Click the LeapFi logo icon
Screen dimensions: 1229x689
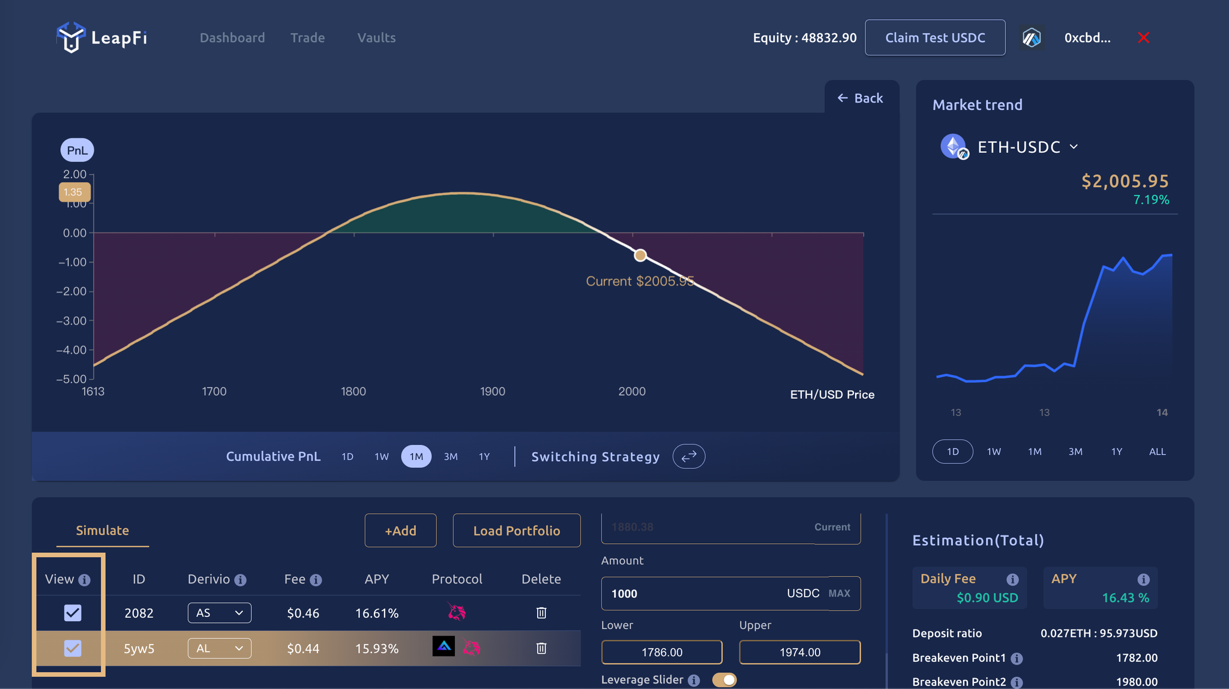(x=71, y=37)
